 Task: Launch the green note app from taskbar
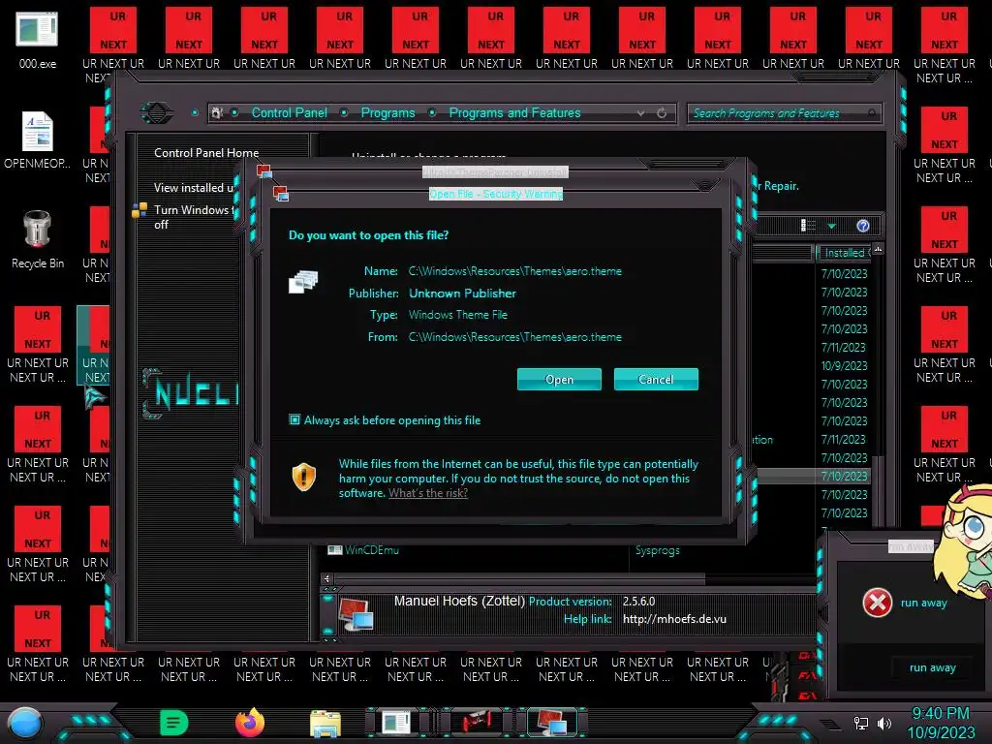point(174,723)
